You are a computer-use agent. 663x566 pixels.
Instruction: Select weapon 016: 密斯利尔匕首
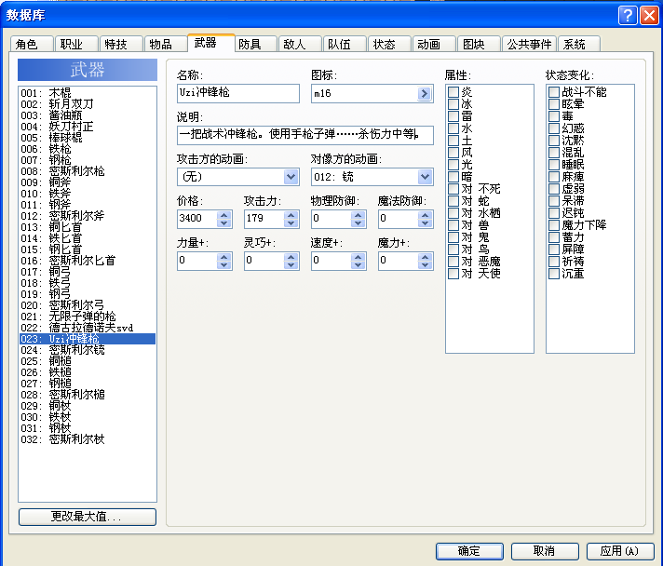pos(88,261)
